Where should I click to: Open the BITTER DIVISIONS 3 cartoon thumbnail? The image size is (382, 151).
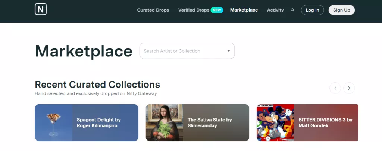(x=275, y=122)
